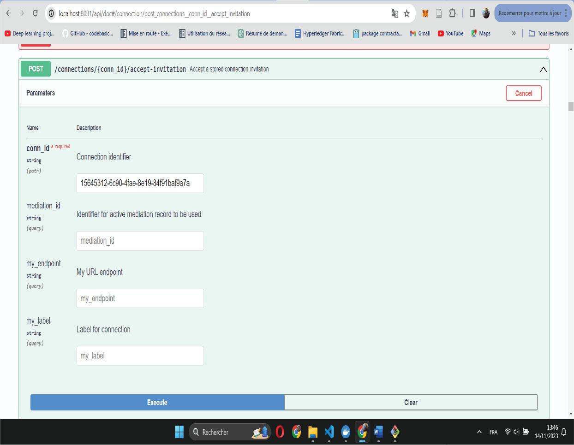
Task: Click the Cancel button in Parameters
Action: (x=523, y=93)
